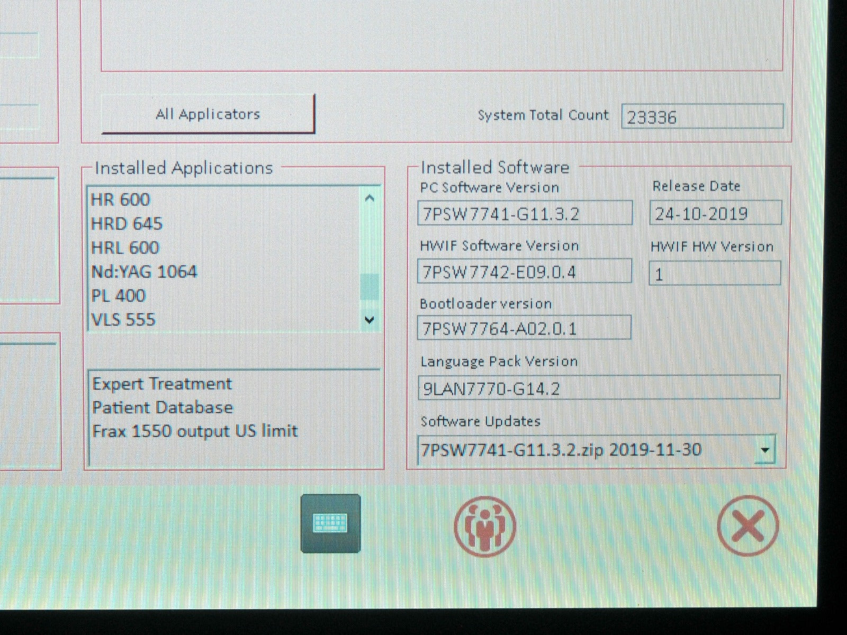This screenshot has height=635, width=847.
Task: Expand the Software Updates dropdown arrow
Action: (x=764, y=450)
